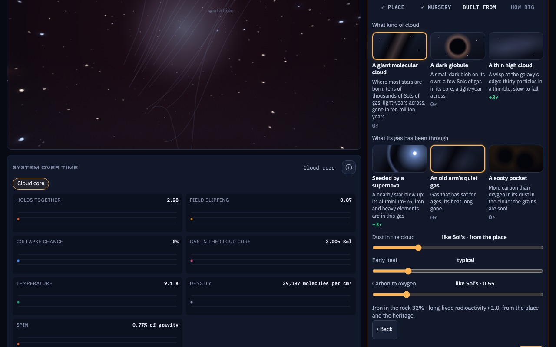Pick the sooty pocket image
The width and height of the screenshot is (556, 347).
516,159
